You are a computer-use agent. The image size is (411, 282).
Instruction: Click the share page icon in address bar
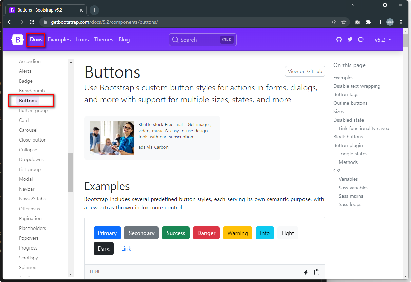(x=333, y=22)
